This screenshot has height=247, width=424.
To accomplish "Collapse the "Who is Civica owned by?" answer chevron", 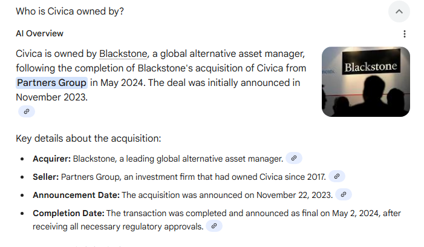I will point(399,12).
